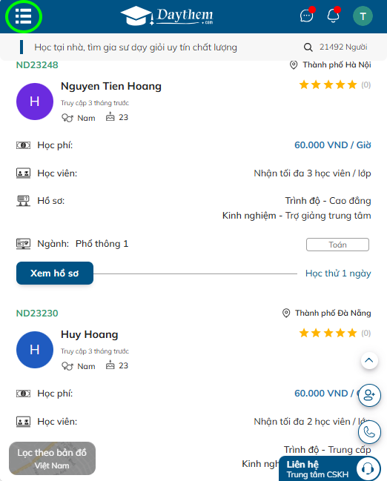Click the phone call floating icon

pos(369,432)
